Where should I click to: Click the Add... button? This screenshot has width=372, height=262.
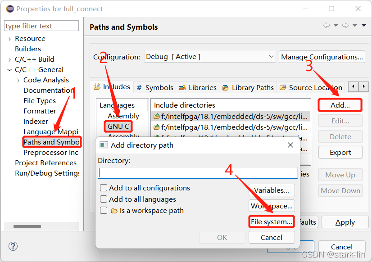point(340,105)
